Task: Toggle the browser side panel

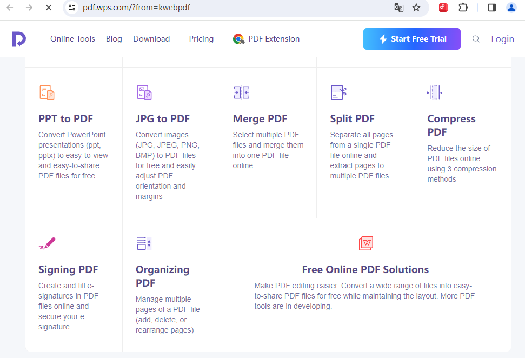Action: click(492, 8)
